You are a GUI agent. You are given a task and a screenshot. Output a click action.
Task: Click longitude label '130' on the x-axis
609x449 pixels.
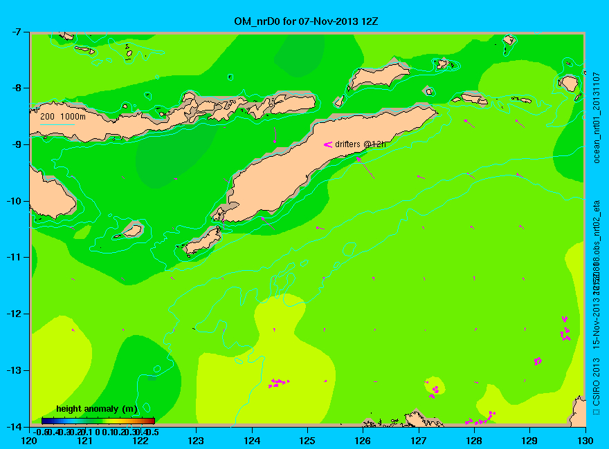585,441
